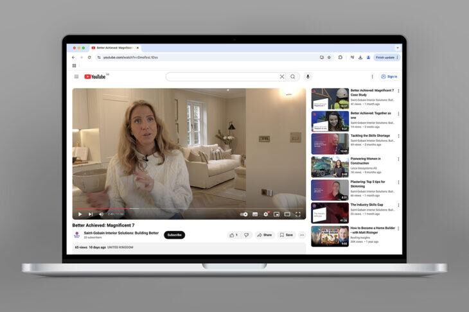Viewport: 469px width, 312px height.
Task: Dislike the video with thumbs down
Action: [245, 235]
